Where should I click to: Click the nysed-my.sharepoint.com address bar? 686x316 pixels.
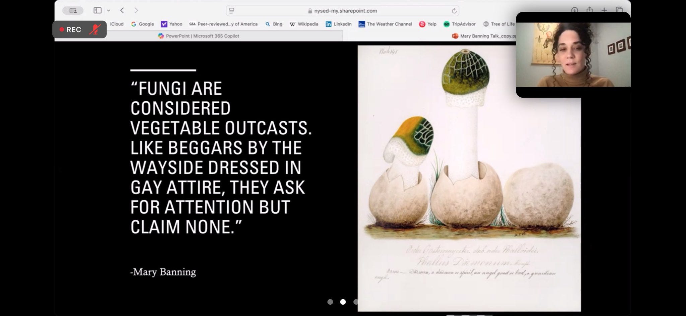click(x=342, y=11)
